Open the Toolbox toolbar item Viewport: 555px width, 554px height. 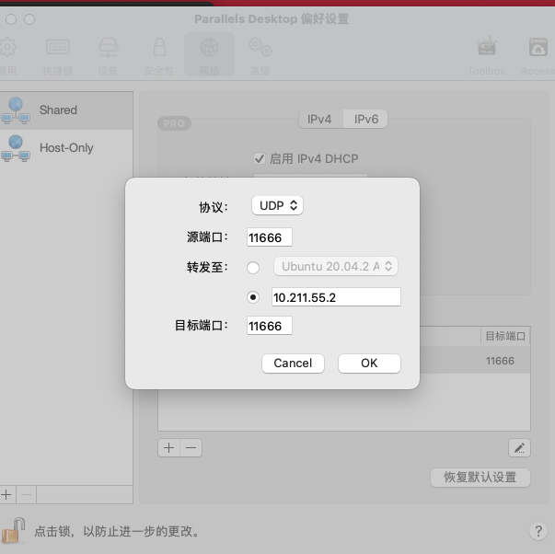click(x=486, y=55)
